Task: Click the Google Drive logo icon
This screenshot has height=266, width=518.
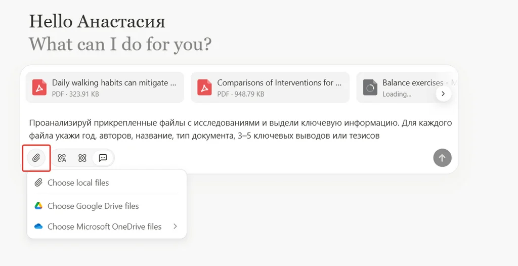Action: (x=38, y=206)
